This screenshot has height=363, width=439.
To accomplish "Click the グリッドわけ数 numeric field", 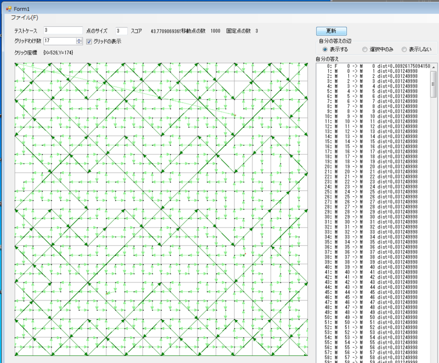I will 60,41.
